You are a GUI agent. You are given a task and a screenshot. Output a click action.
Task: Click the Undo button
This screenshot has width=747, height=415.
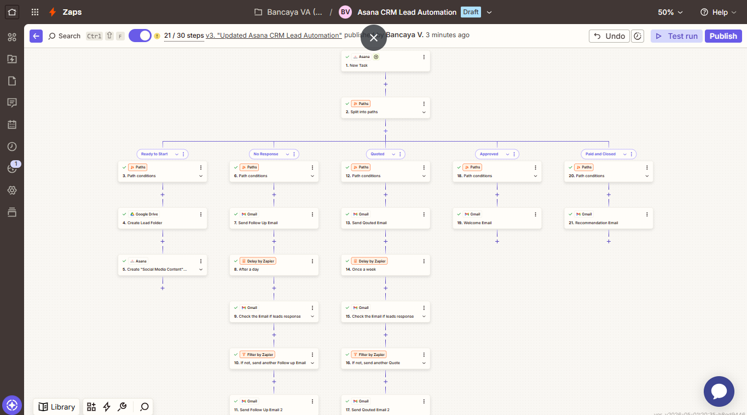(609, 36)
